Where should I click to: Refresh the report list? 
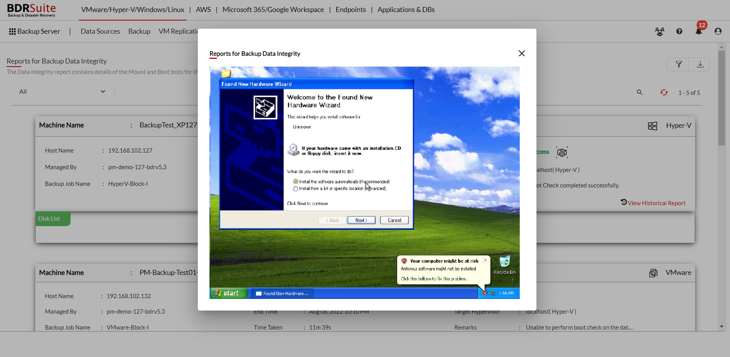[664, 92]
